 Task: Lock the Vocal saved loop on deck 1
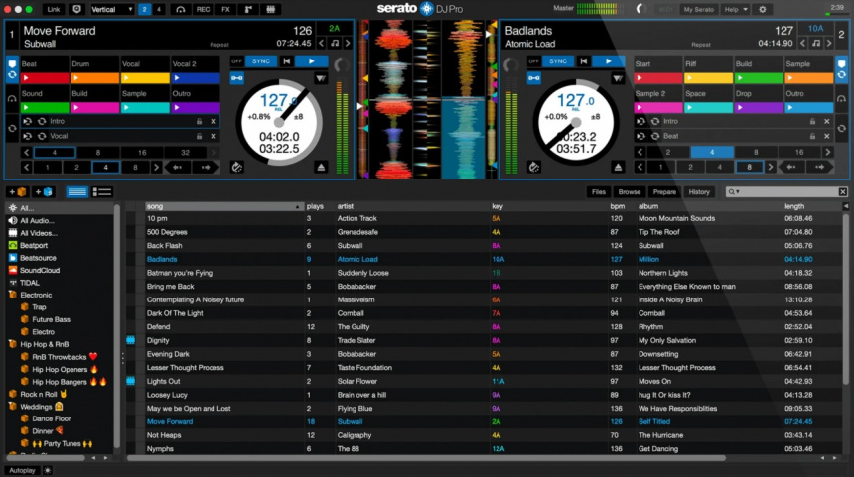(x=200, y=136)
